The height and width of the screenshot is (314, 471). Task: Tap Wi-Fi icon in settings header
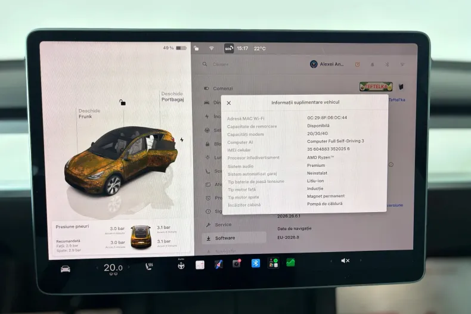tap(402, 64)
